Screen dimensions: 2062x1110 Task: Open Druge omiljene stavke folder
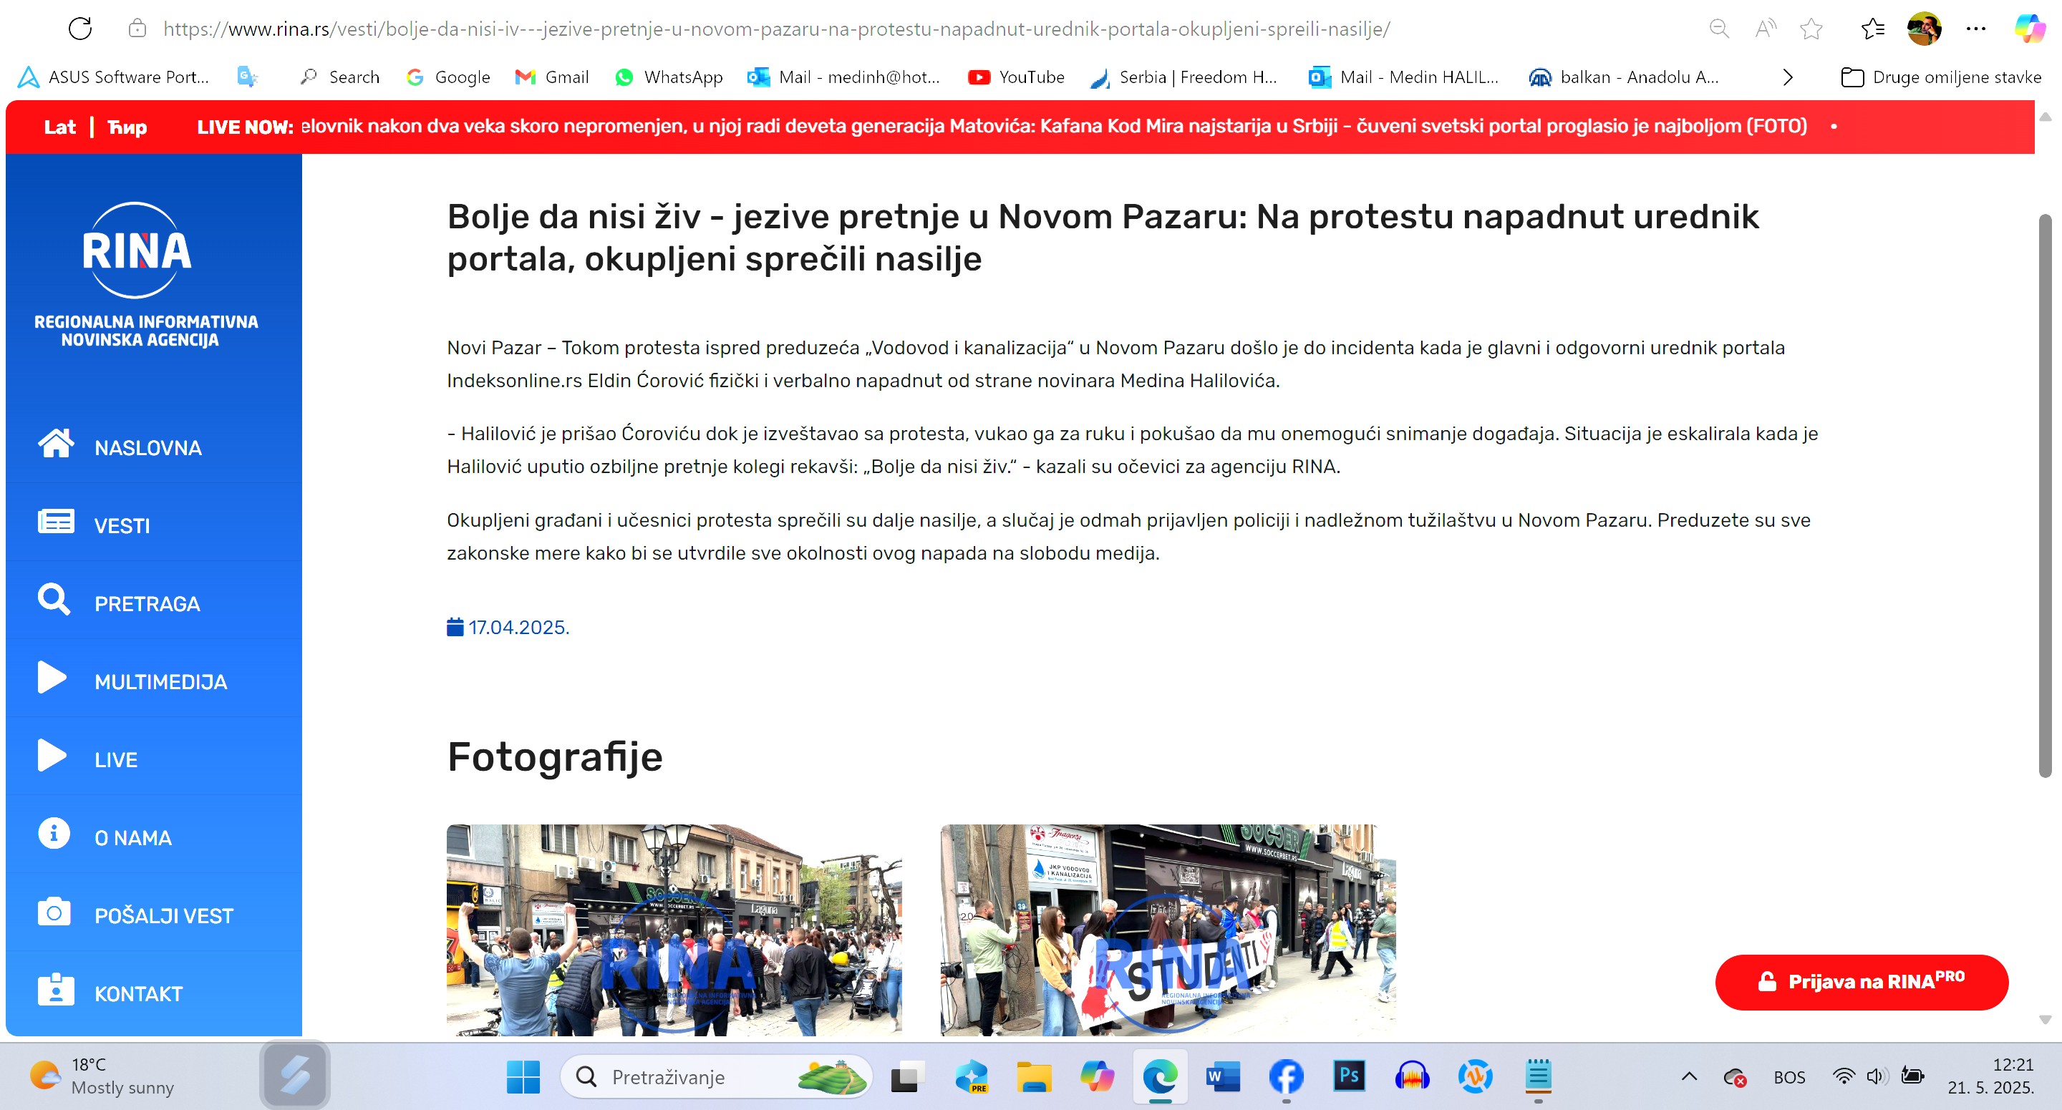[x=1941, y=77]
